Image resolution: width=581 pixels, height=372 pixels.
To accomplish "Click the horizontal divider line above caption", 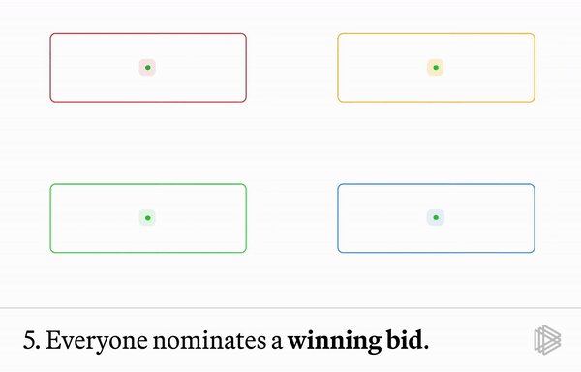I will click(290, 308).
